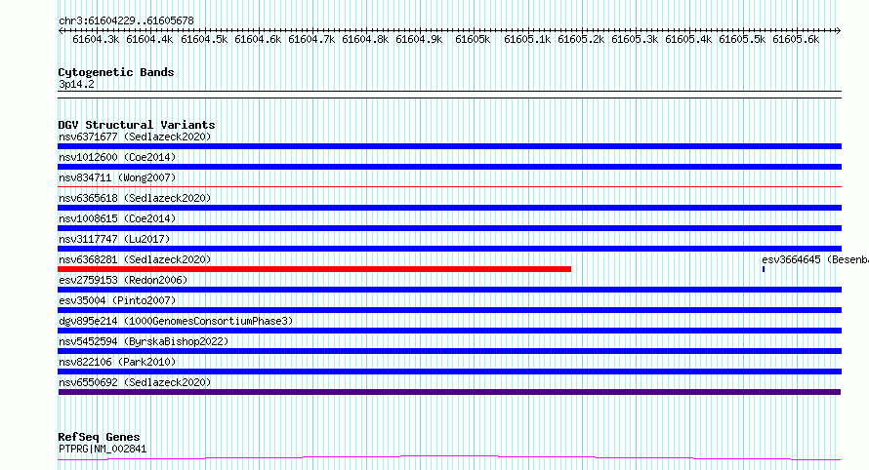Screen dimensions: 869x470
Task: Open variant nsv5452594 (ByrskaBishop2022) label
Action: coord(144,341)
